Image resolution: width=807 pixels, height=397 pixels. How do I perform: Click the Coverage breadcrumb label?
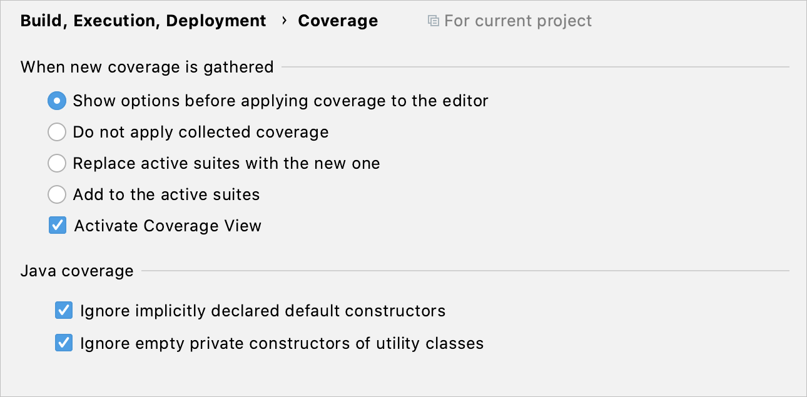tap(338, 21)
